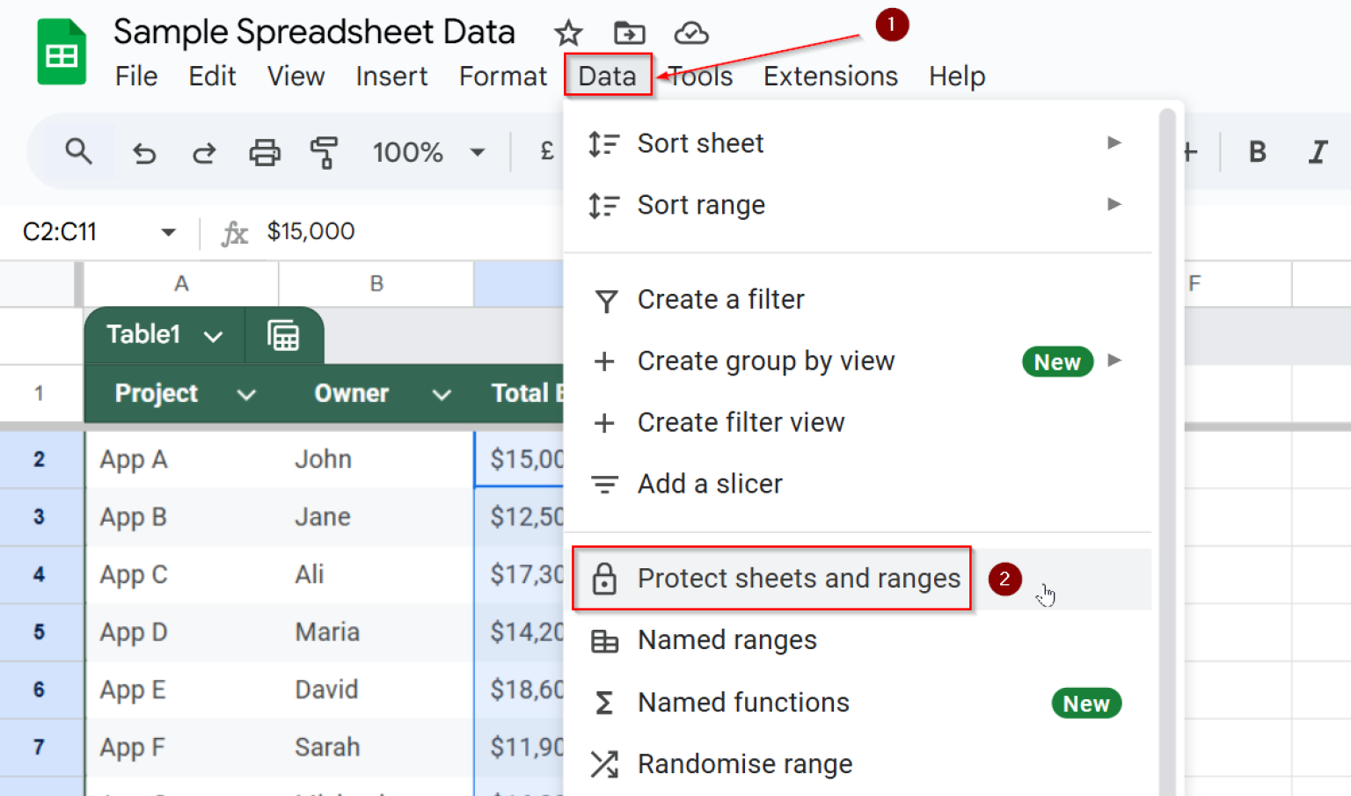Choose Create a filter
Viewport: 1351px width, 796px height.
point(719,299)
